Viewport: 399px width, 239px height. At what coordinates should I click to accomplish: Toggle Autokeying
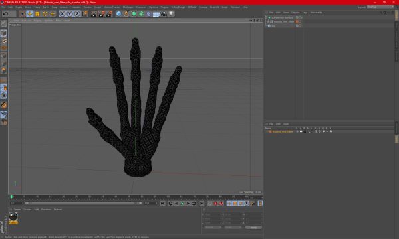coord(215,204)
